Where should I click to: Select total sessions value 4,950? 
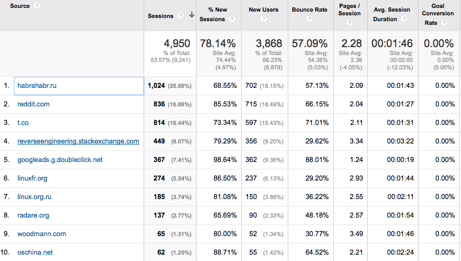click(176, 43)
